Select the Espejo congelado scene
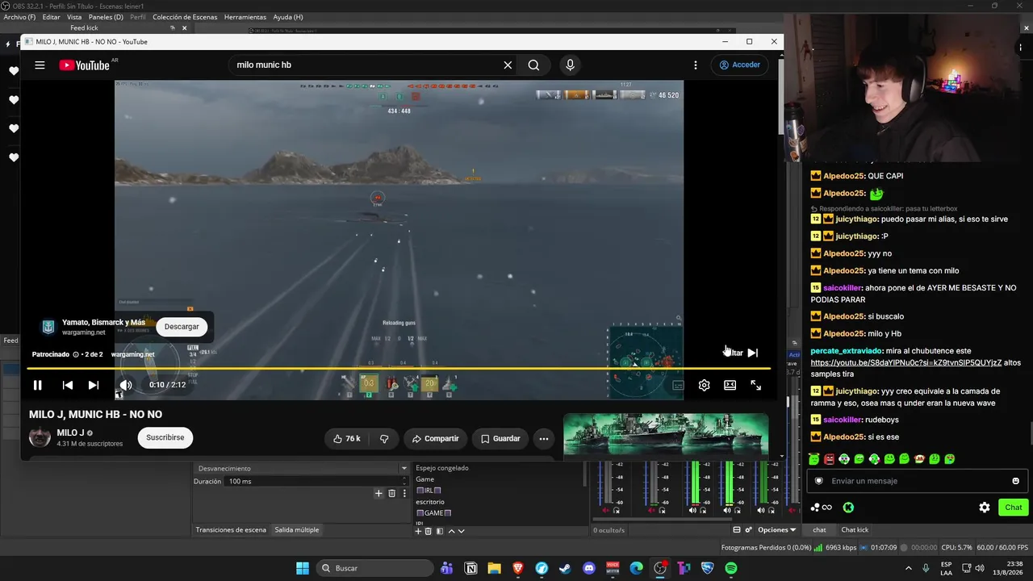The width and height of the screenshot is (1033, 581). pos(442,468)
